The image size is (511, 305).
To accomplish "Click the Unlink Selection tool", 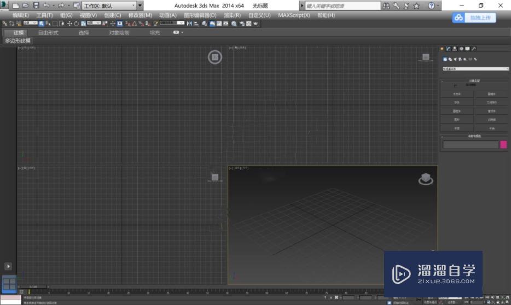I will [x=11, y=24].
